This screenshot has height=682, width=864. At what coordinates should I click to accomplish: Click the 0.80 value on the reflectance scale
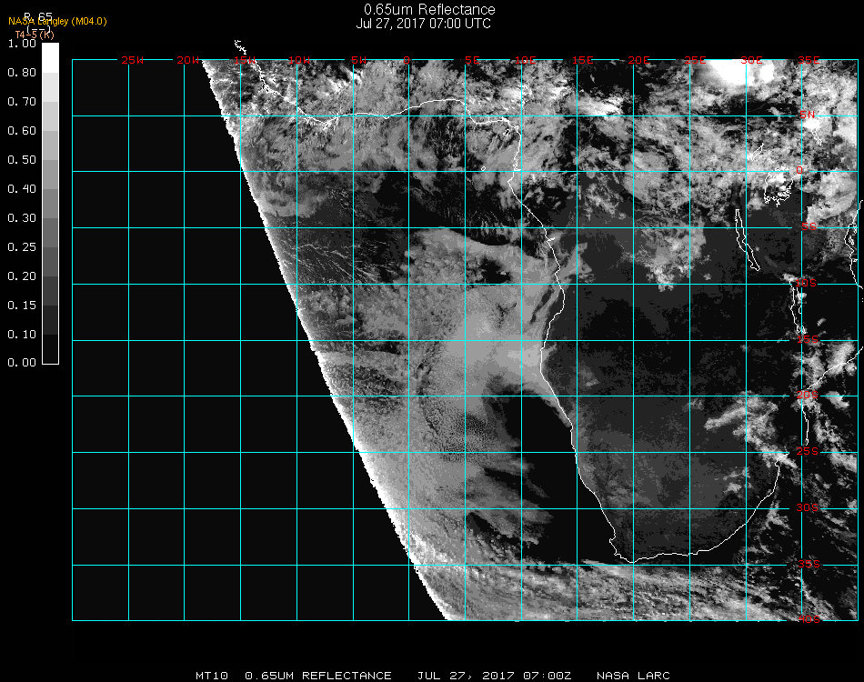(x=22, y=72)
